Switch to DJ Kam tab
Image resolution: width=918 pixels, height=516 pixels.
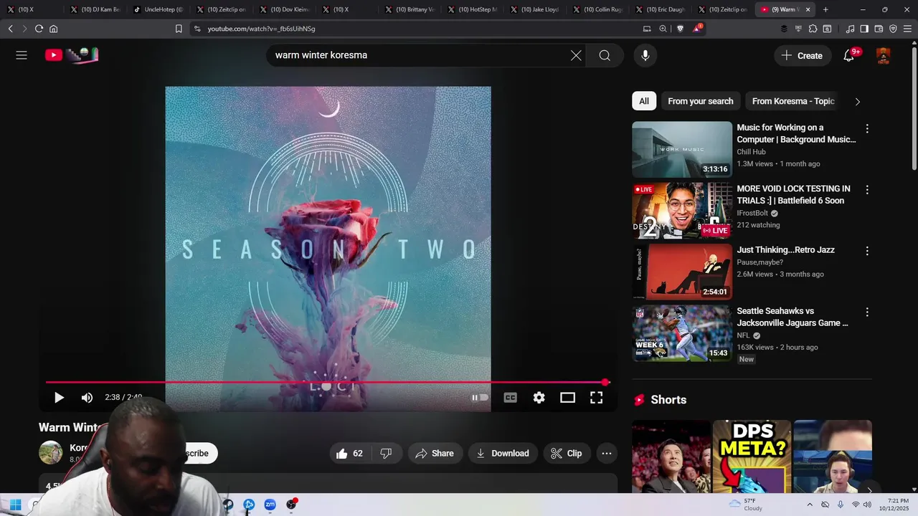95,9
